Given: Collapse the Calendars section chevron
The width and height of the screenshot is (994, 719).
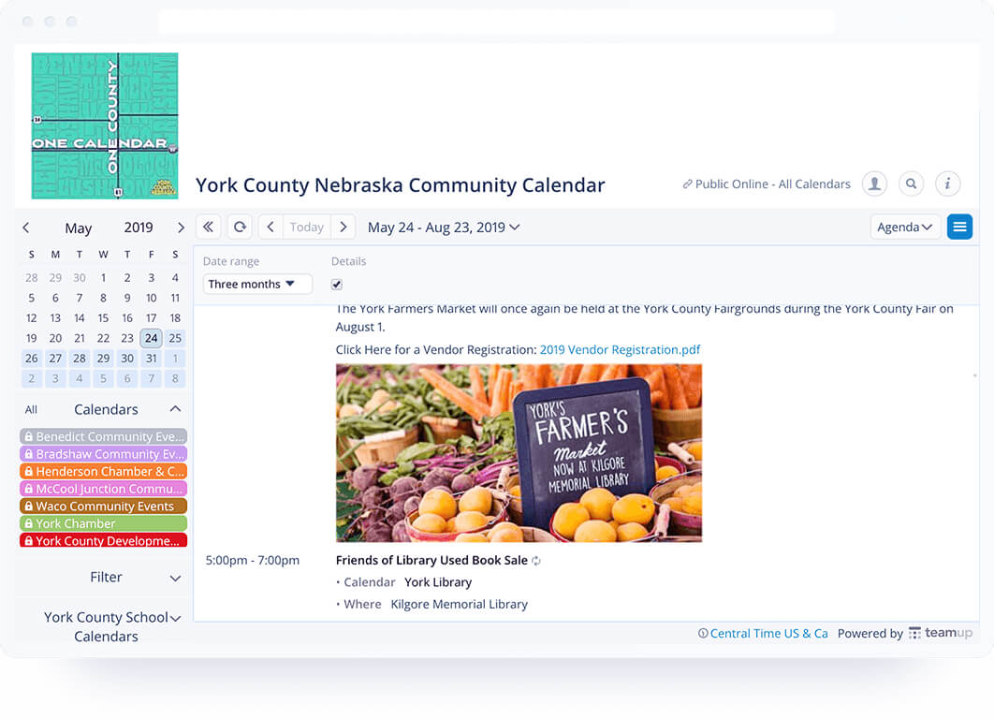Looking at the screenshot, I should [x=176, y=409].
